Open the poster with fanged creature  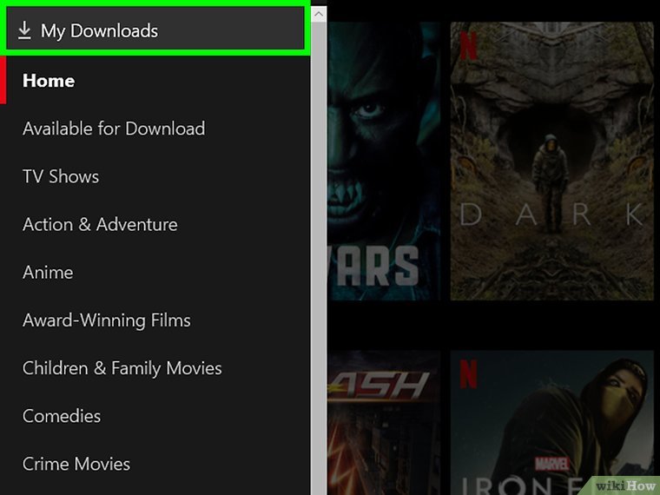[x=384, y=161]
